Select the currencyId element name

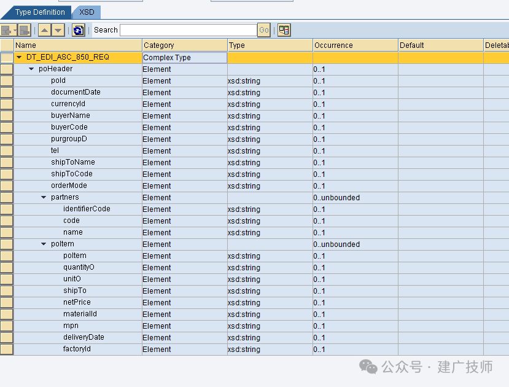click(68, 104)
